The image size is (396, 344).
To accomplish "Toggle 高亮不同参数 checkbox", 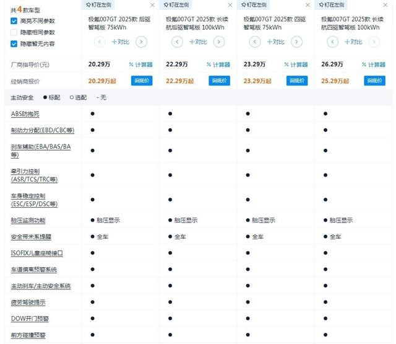I will point(14,21).
